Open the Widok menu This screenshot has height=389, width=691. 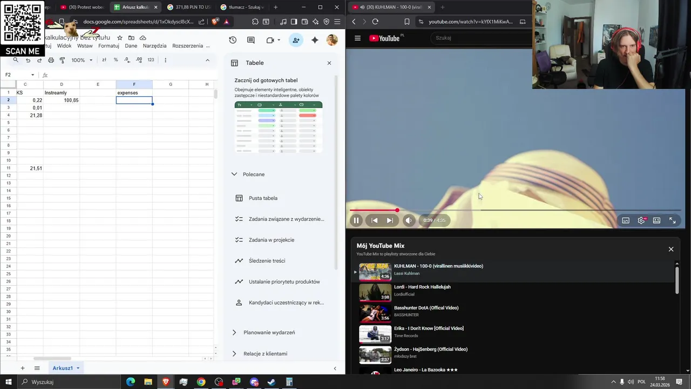point(64,46)
